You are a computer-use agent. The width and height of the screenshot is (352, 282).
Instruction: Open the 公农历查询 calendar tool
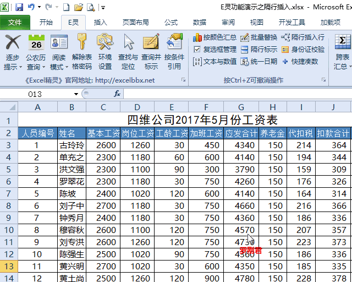pos(36,52)
